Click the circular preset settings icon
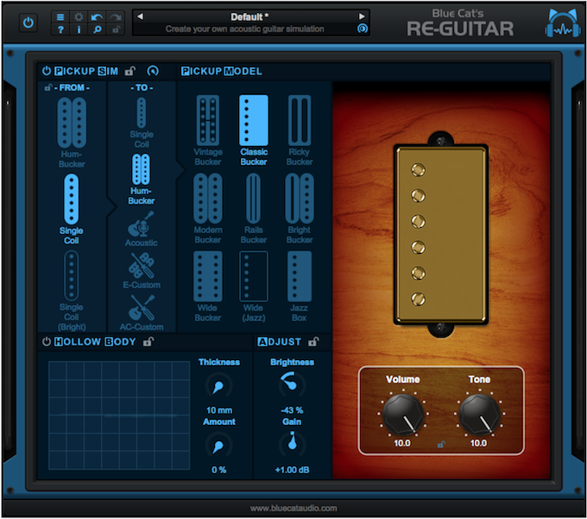This screenshot has width=587, height=519. tap(363, 28)
